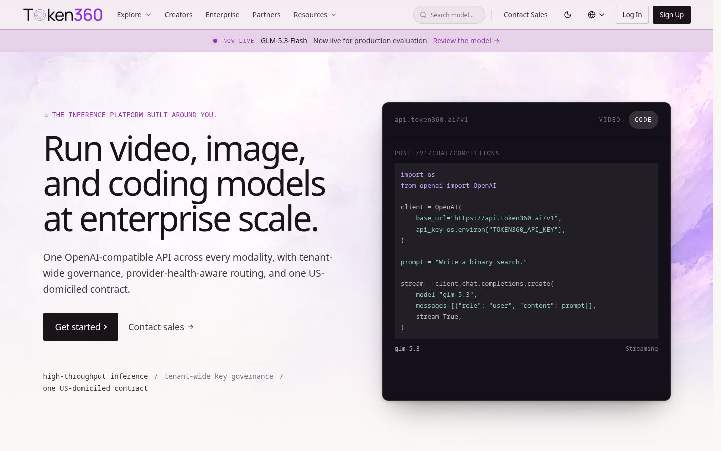
Task: Click the 'import os' code line
Action: (418, 175)
